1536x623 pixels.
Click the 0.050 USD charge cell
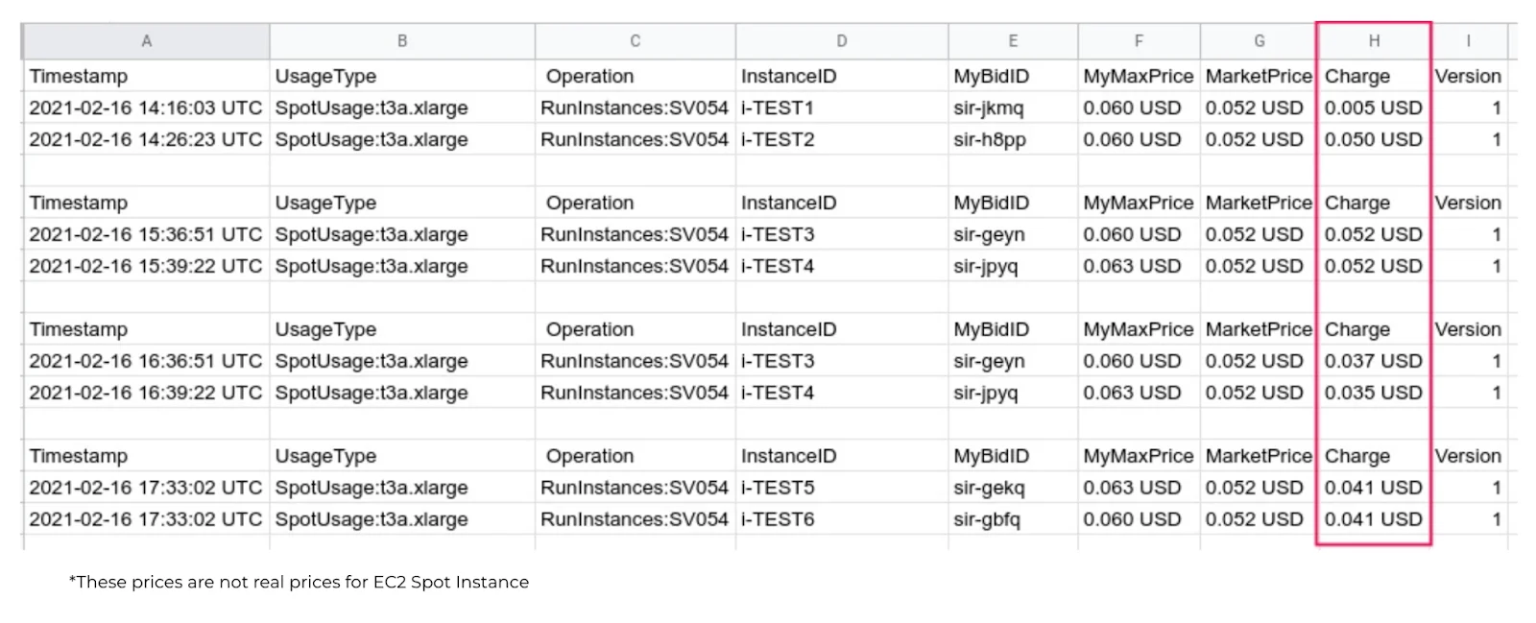pyautogui.click(x=1373, y=140)
